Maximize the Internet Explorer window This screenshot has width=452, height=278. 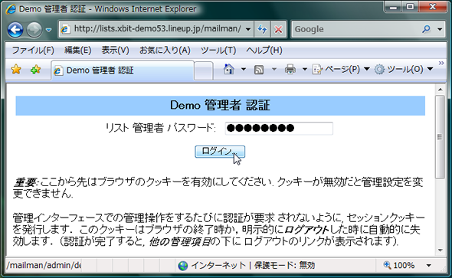(x=410, y=7)
